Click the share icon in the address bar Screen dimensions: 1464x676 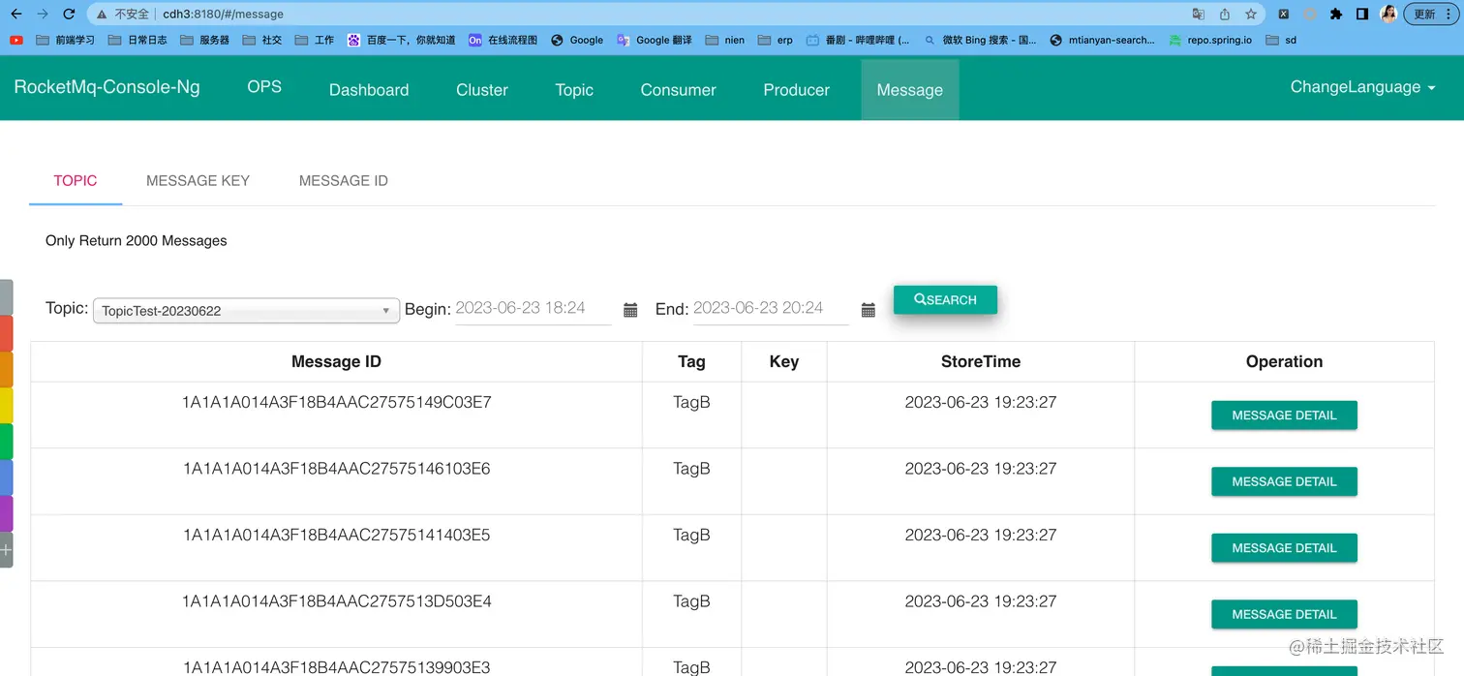(x=1225, y=15)
